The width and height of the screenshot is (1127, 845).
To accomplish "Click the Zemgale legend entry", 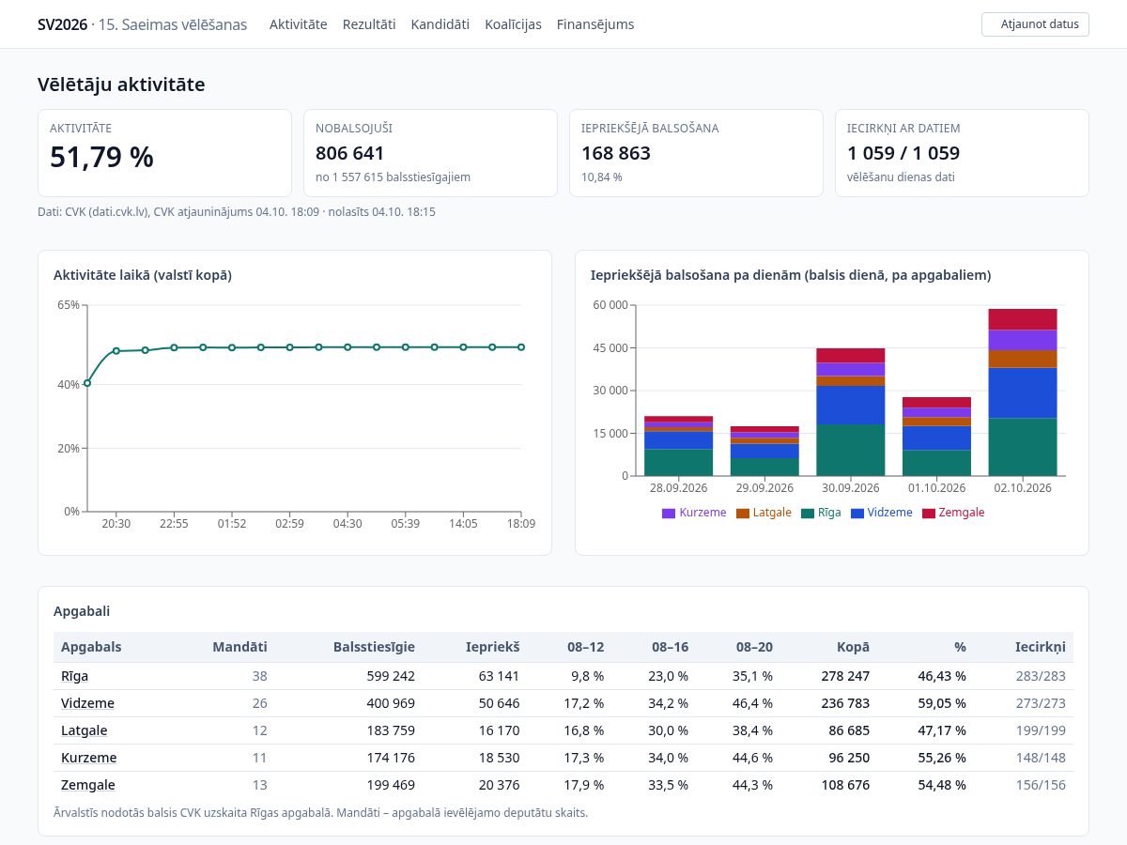I will coord(953,514).
